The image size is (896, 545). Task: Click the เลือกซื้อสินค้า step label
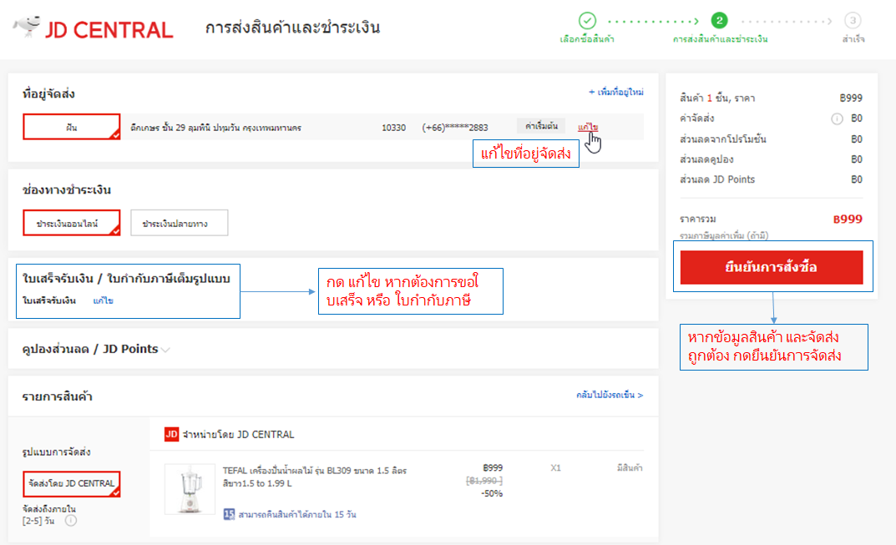[587, 39]
